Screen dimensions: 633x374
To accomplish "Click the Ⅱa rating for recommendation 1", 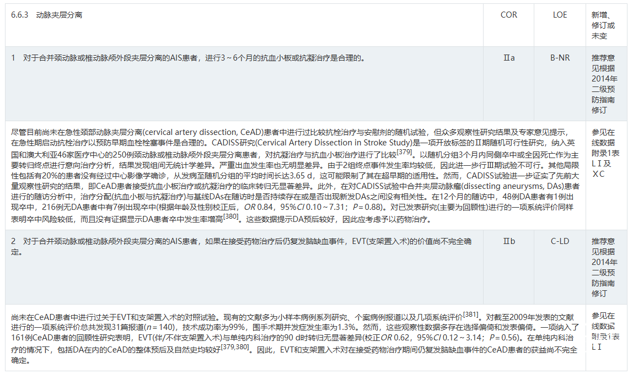I will [508, 57].
